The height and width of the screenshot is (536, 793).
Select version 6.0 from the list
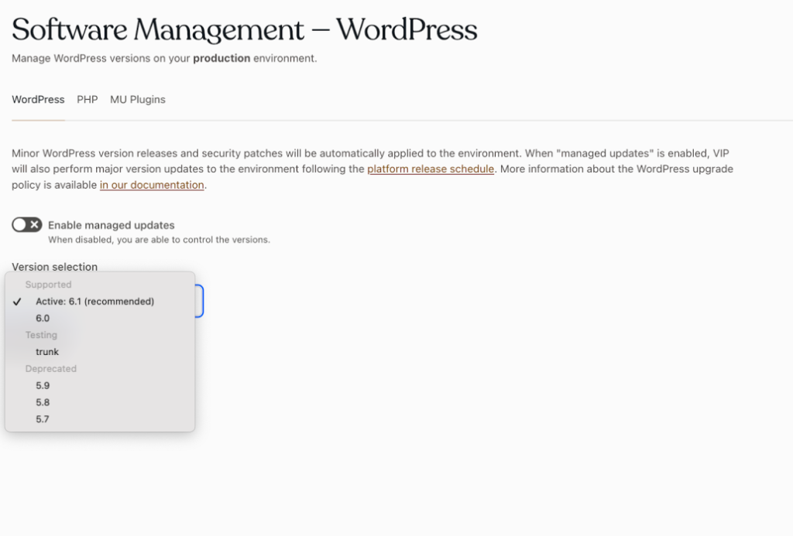coord(100,318)
